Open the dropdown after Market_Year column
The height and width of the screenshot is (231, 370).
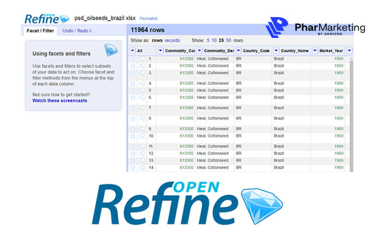(x=350, y=50)
